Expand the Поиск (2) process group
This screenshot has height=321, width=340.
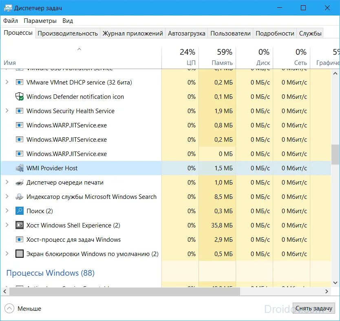[x=7, y=211]
